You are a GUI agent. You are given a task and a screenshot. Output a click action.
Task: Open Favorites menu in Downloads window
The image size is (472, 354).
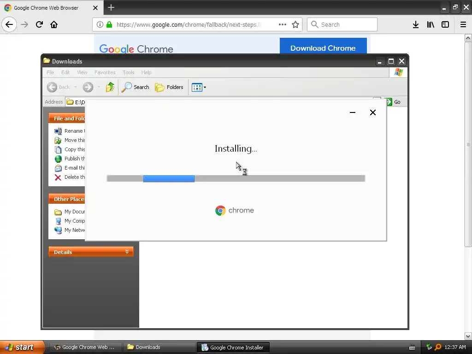[x=105, y=72]
